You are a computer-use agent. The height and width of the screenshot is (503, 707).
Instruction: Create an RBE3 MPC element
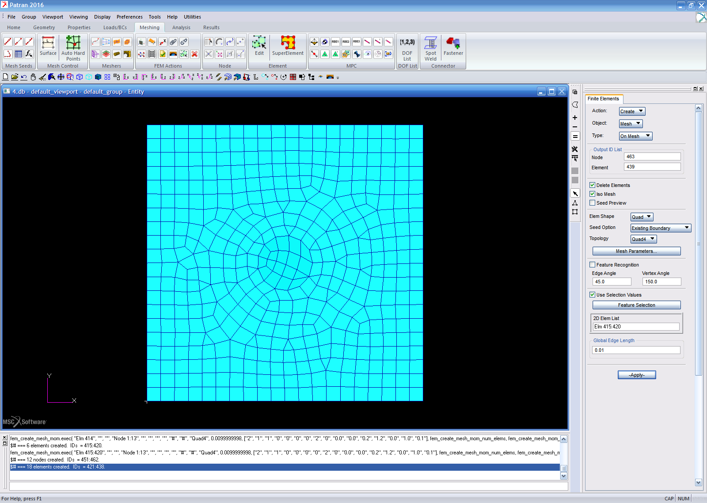pyautogui.click(x=357, y=42)
